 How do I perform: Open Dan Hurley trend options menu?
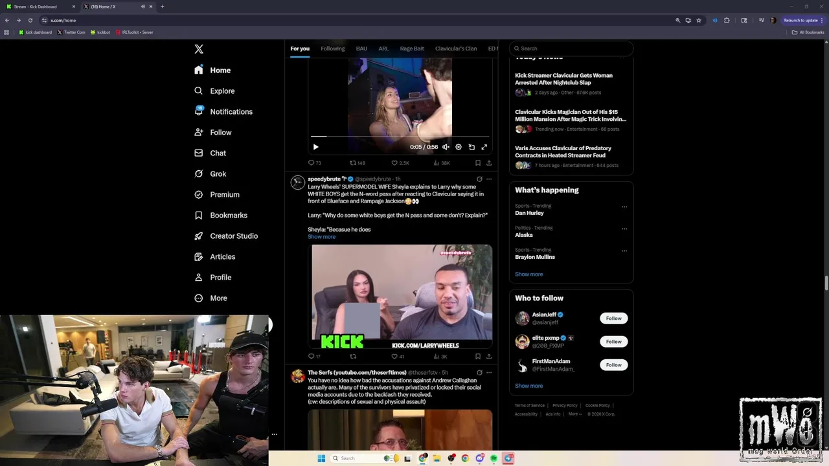pyautogui.click(x=624, y=207)
